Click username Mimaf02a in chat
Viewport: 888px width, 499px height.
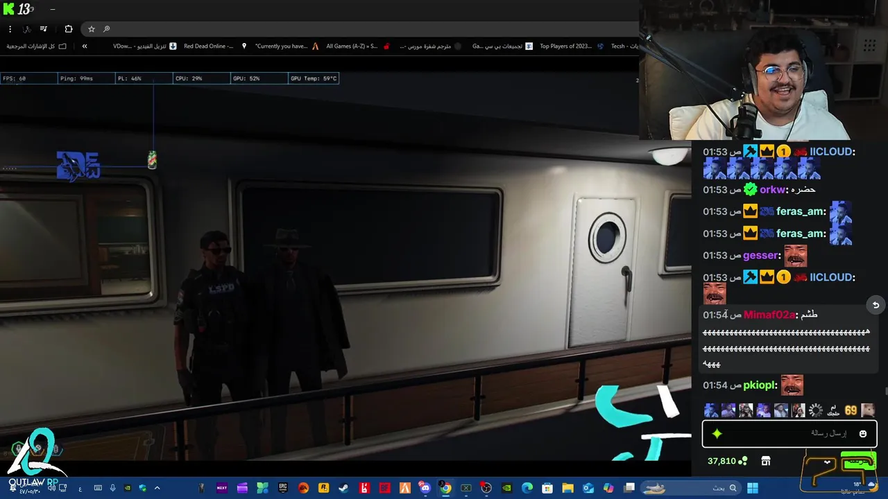[769, 315]
